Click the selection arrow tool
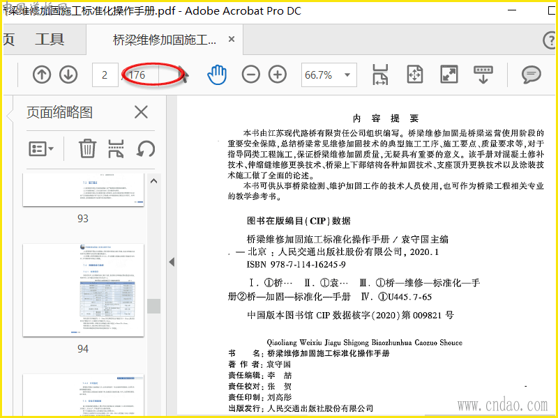This screenshot has width=558, height=418. [x=183, y=75]
